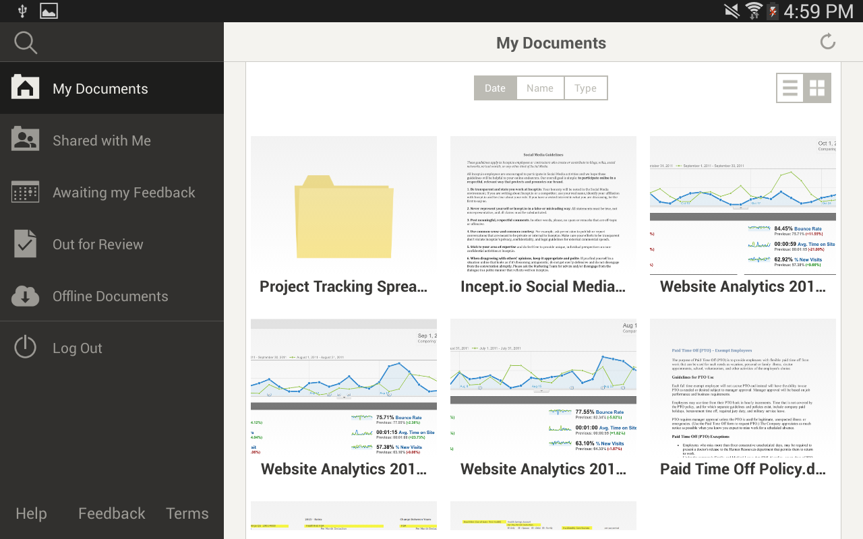View the Terms link
Viewport: 863px width, 539px height.
pyautogui.click(x=187, y=513)
